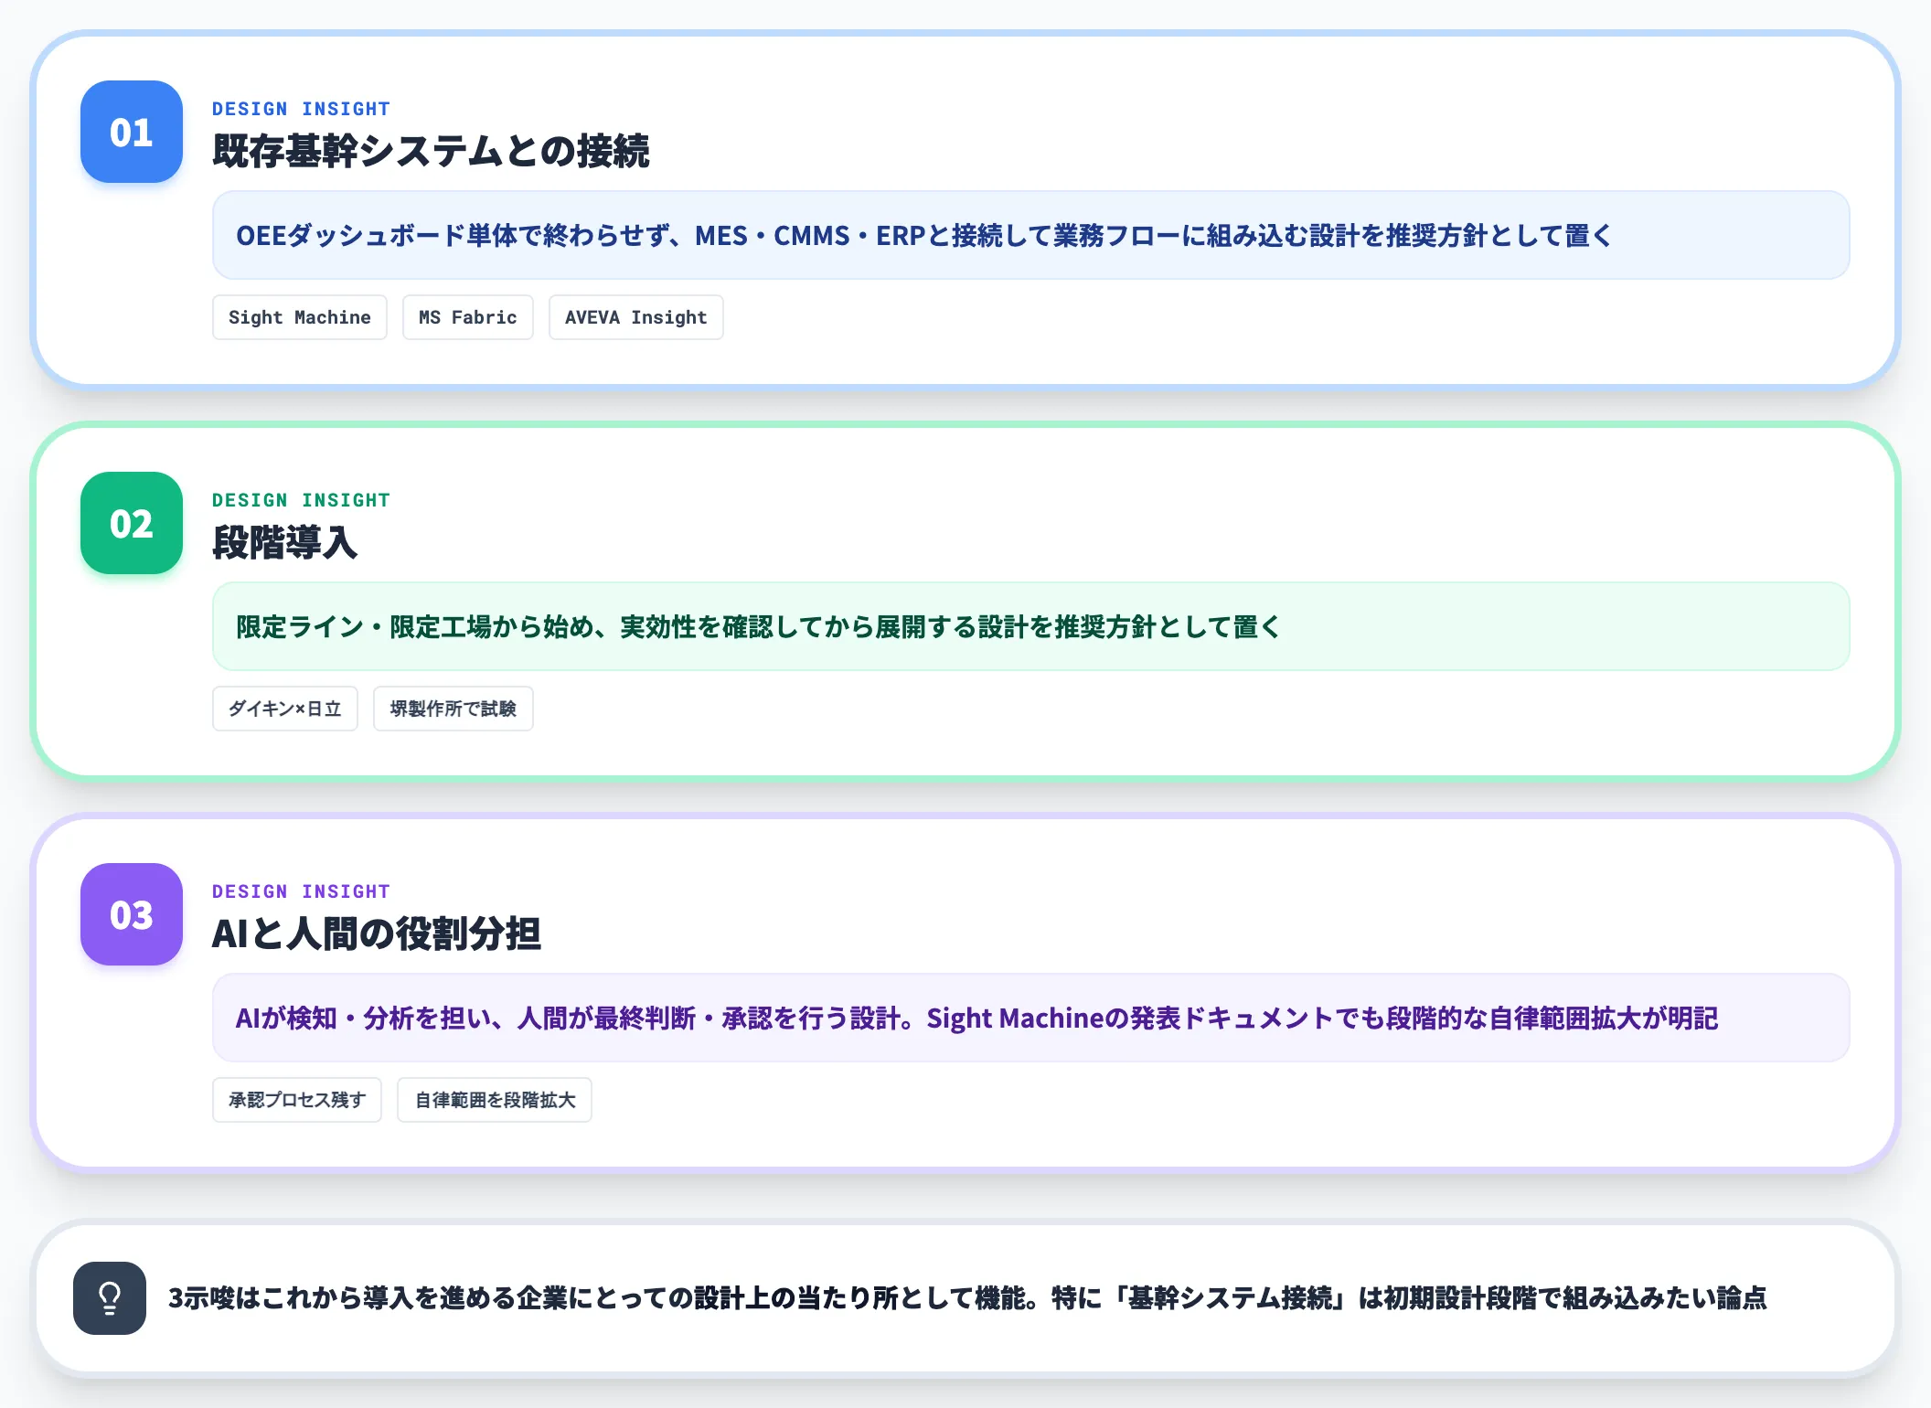
Task: Select the 承認プロセス残す tag
Action: click(297, 1100)
